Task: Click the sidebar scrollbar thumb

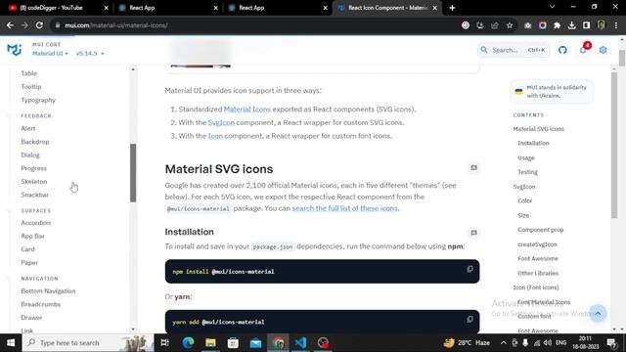Action: coord(133,173)
